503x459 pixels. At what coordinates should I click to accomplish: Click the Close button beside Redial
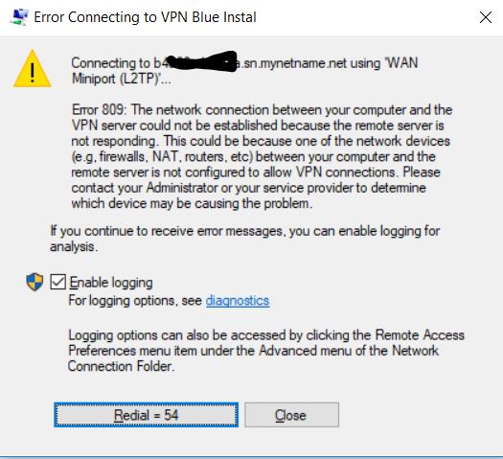click(291, 415)
